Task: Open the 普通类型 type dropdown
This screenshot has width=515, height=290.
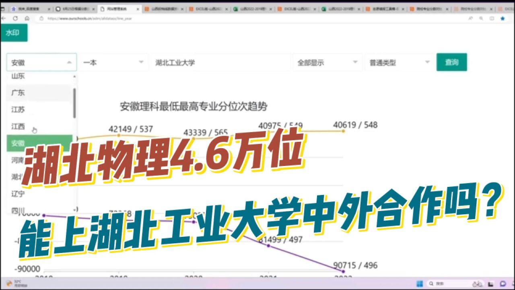Action: 399,62
